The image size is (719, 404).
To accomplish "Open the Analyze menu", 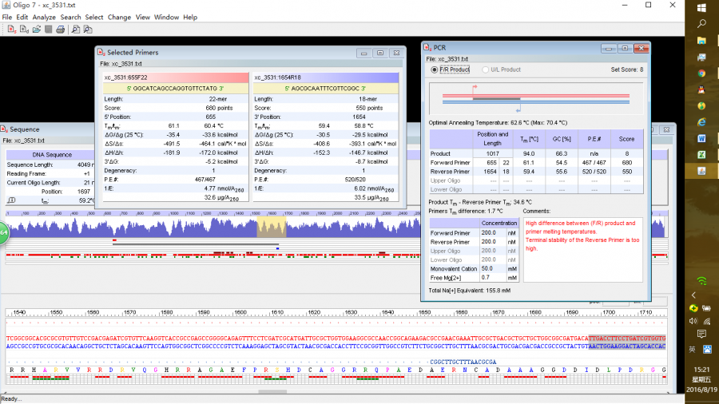I will click(44, 17).
